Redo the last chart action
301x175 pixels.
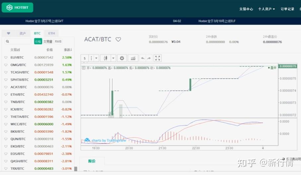click(149, 58)
